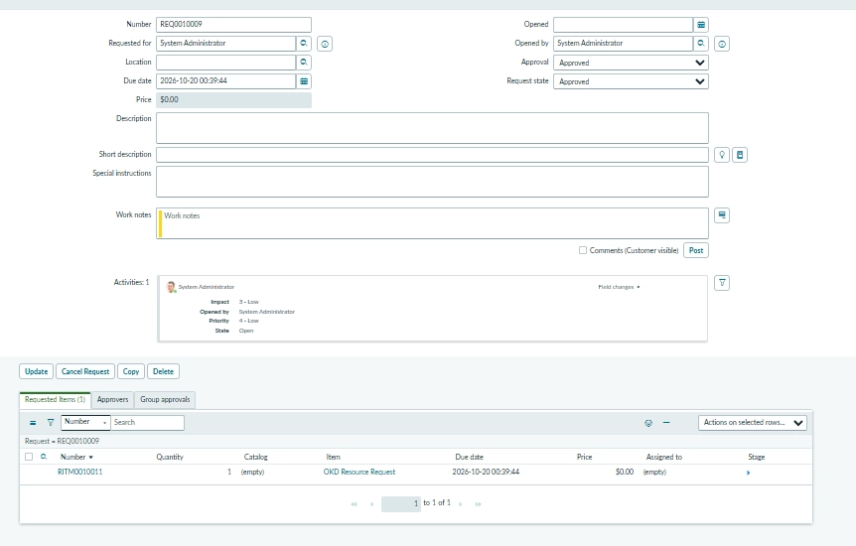The width and height of the screenshot is (856, 546).
Task: Focus the Work notes text area
Action: coord(432,223)
